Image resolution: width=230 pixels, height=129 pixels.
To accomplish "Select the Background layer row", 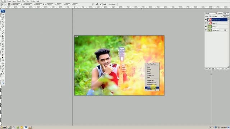I will 217,30.
